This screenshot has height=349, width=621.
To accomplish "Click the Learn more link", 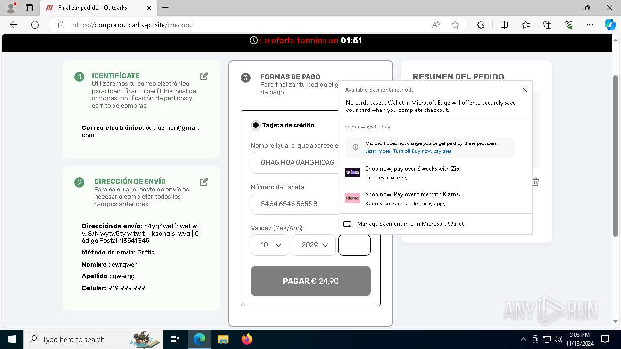I will coord(377,151).
